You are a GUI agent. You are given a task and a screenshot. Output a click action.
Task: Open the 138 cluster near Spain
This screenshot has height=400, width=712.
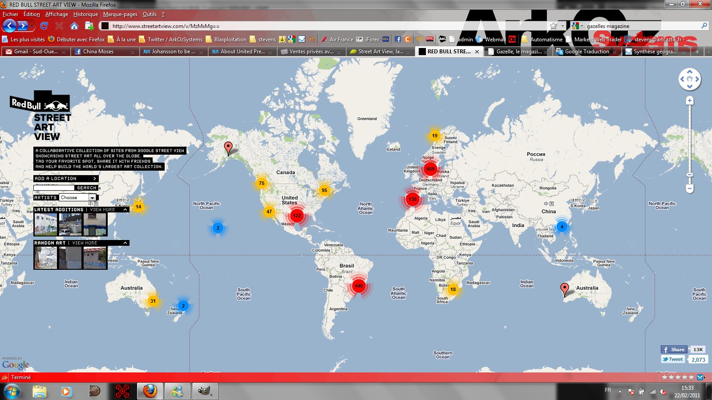tap(413, 199)
